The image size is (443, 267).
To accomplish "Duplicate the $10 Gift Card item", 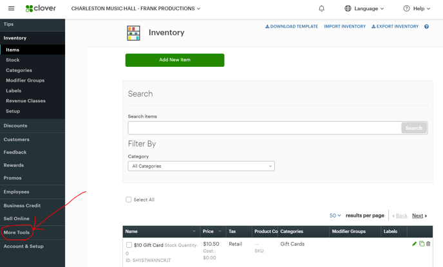I will (x=422, y=244).
